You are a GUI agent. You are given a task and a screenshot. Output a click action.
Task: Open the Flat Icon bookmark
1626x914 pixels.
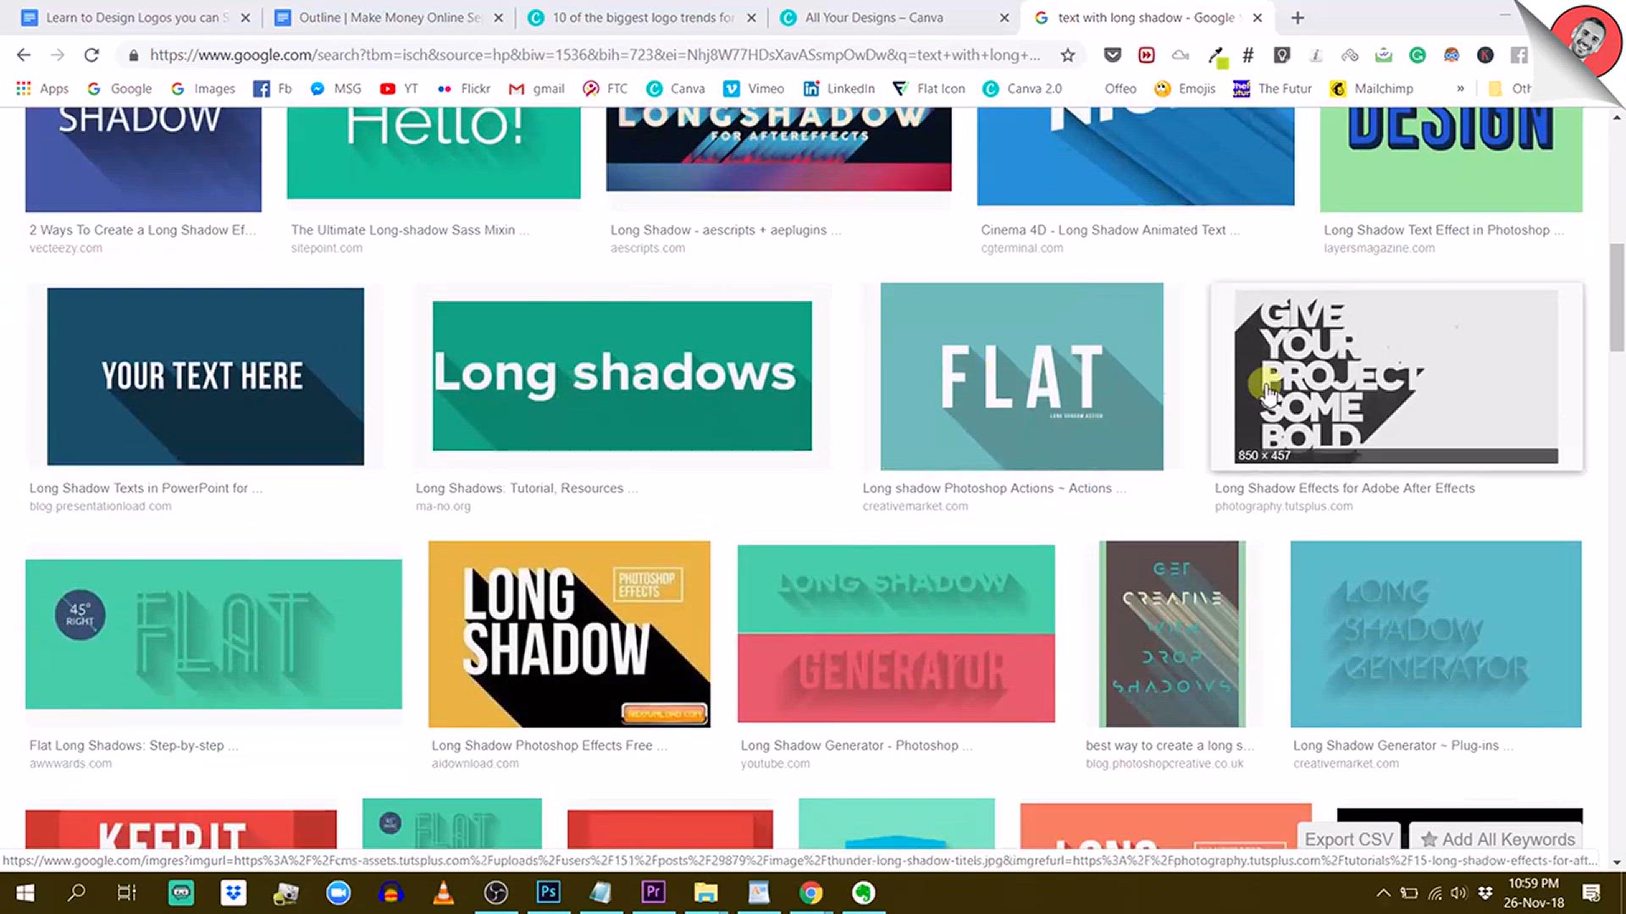[x=929, y=88]
